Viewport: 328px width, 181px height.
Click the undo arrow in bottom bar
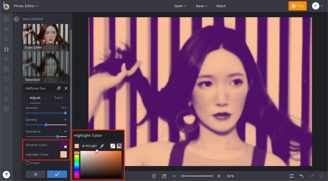point(302,176)
